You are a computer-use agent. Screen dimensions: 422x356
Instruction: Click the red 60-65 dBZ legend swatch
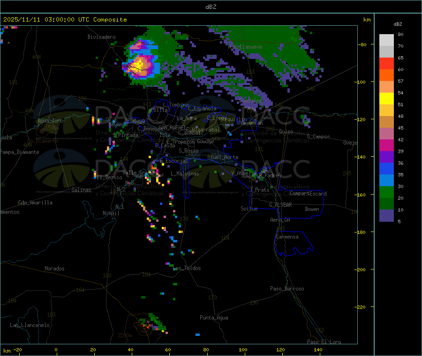(x=386, y=64)
